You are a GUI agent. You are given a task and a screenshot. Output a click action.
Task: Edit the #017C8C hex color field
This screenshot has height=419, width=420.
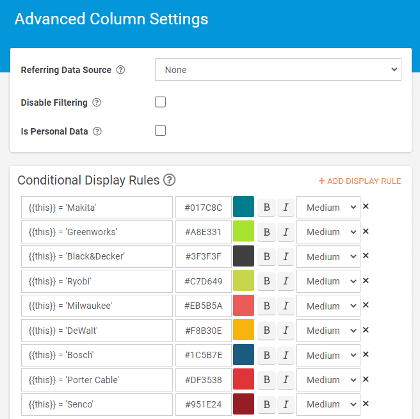pyautogui.click(x=204, y=207)
